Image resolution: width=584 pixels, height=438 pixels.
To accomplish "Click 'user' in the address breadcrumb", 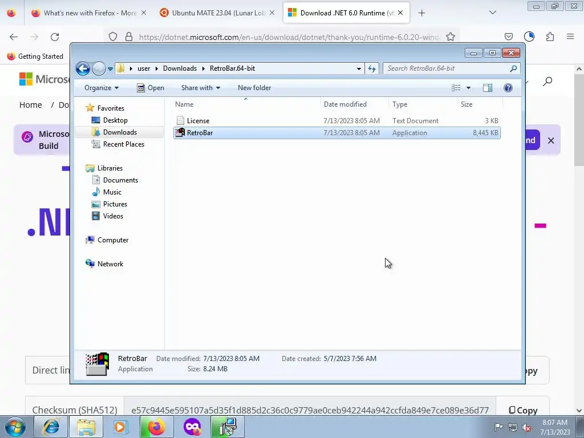I will (x=144, y=68).
